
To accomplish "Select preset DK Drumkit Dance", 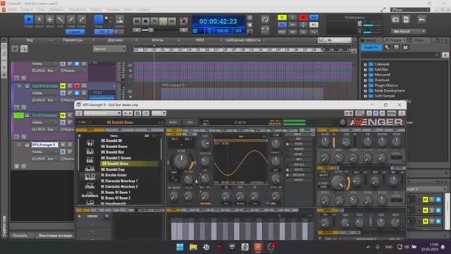I will (x=114, y=147).
